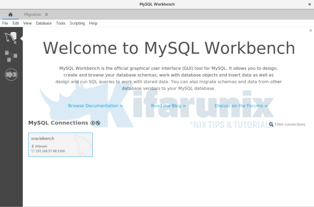
Task: Close the Migration tab
Action: click(47, 14)
